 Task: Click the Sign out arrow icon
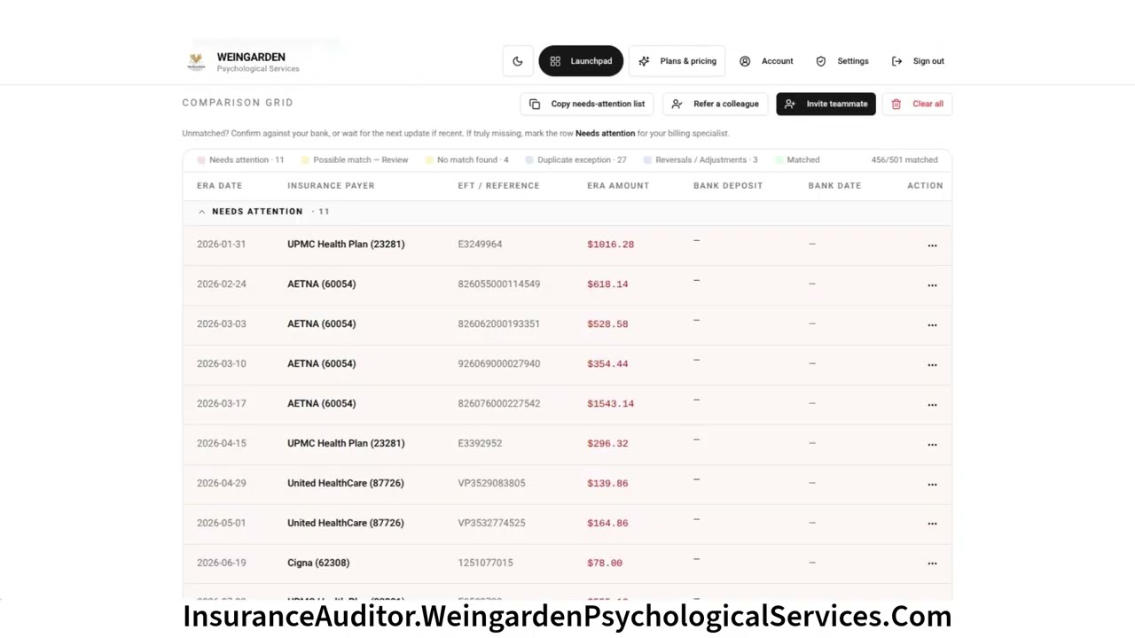[x=896, y=61]
